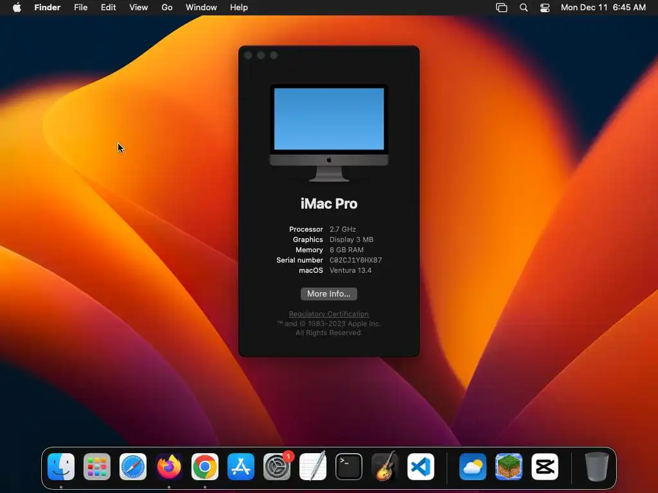
Task: Click the iMac Pro computer image
Action: tap(329, 132)
